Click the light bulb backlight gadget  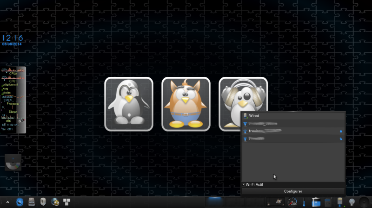click(x=352, y=202)
